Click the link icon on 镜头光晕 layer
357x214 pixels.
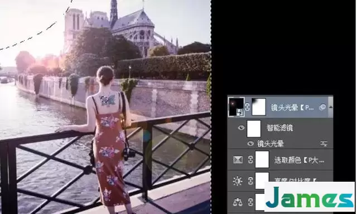(248, 107)
